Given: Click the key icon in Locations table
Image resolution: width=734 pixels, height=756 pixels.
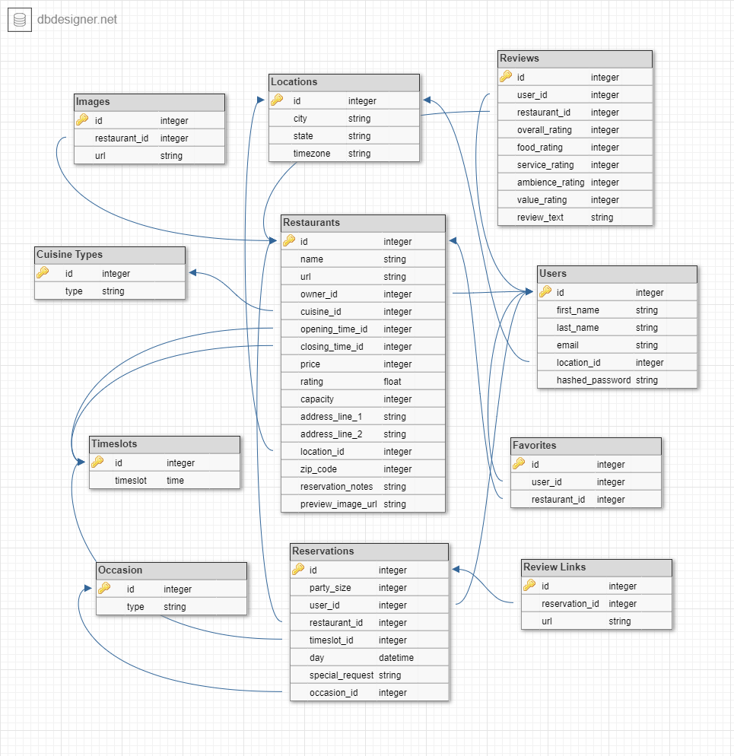Looking at the screenshot, I should pyautogui.click(x=279, y=100).
